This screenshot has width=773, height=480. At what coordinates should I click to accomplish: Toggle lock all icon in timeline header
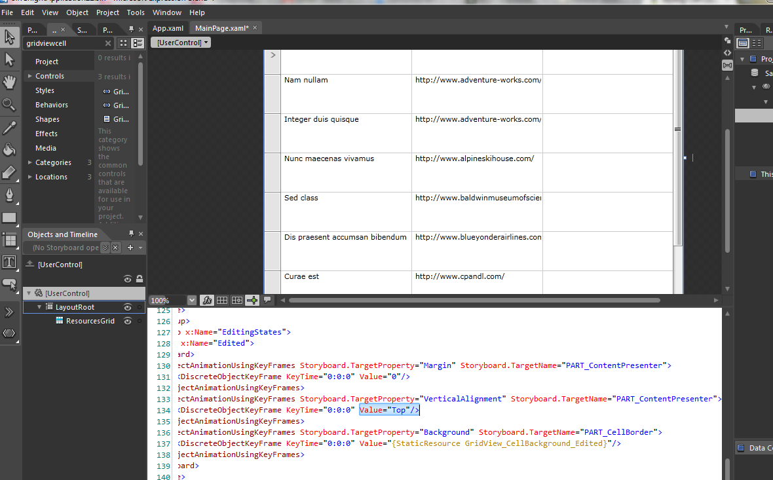tap(140, 279)
